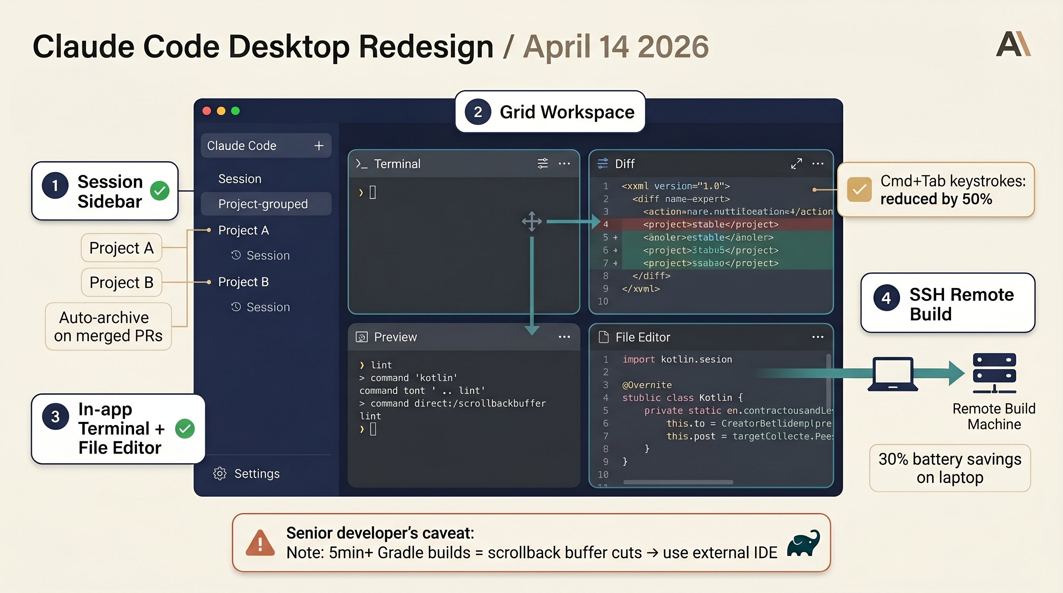Viewport: 1063px width, 593px height.
Task: Click the File Editor document icon
Action: pos(604,337)
